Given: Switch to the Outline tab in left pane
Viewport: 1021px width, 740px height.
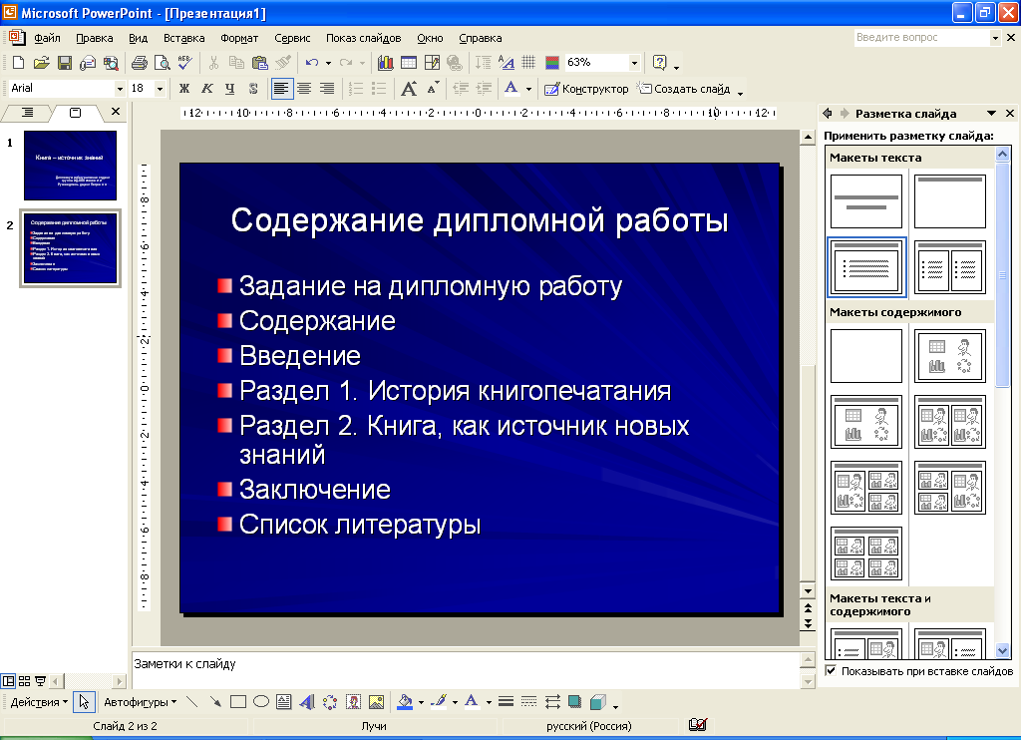Looking at the screenshot, I should point(27,113).
